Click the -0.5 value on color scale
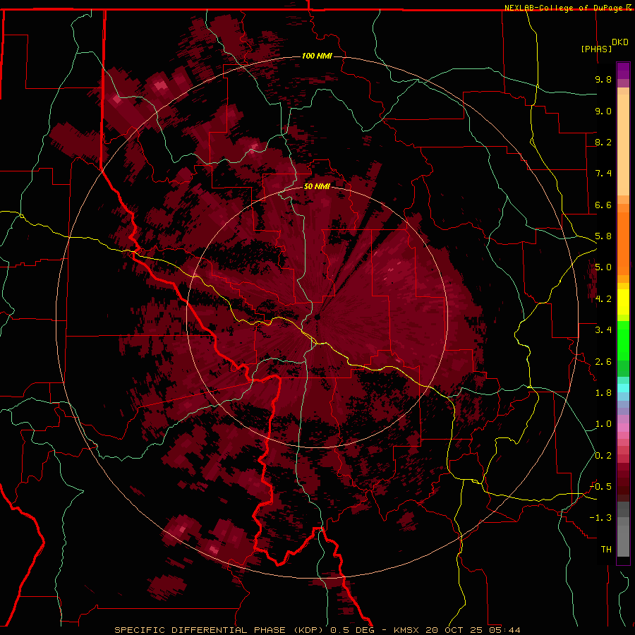Image resolution: width=635 pixels, height=635 pixels. [x=601, y=487]
